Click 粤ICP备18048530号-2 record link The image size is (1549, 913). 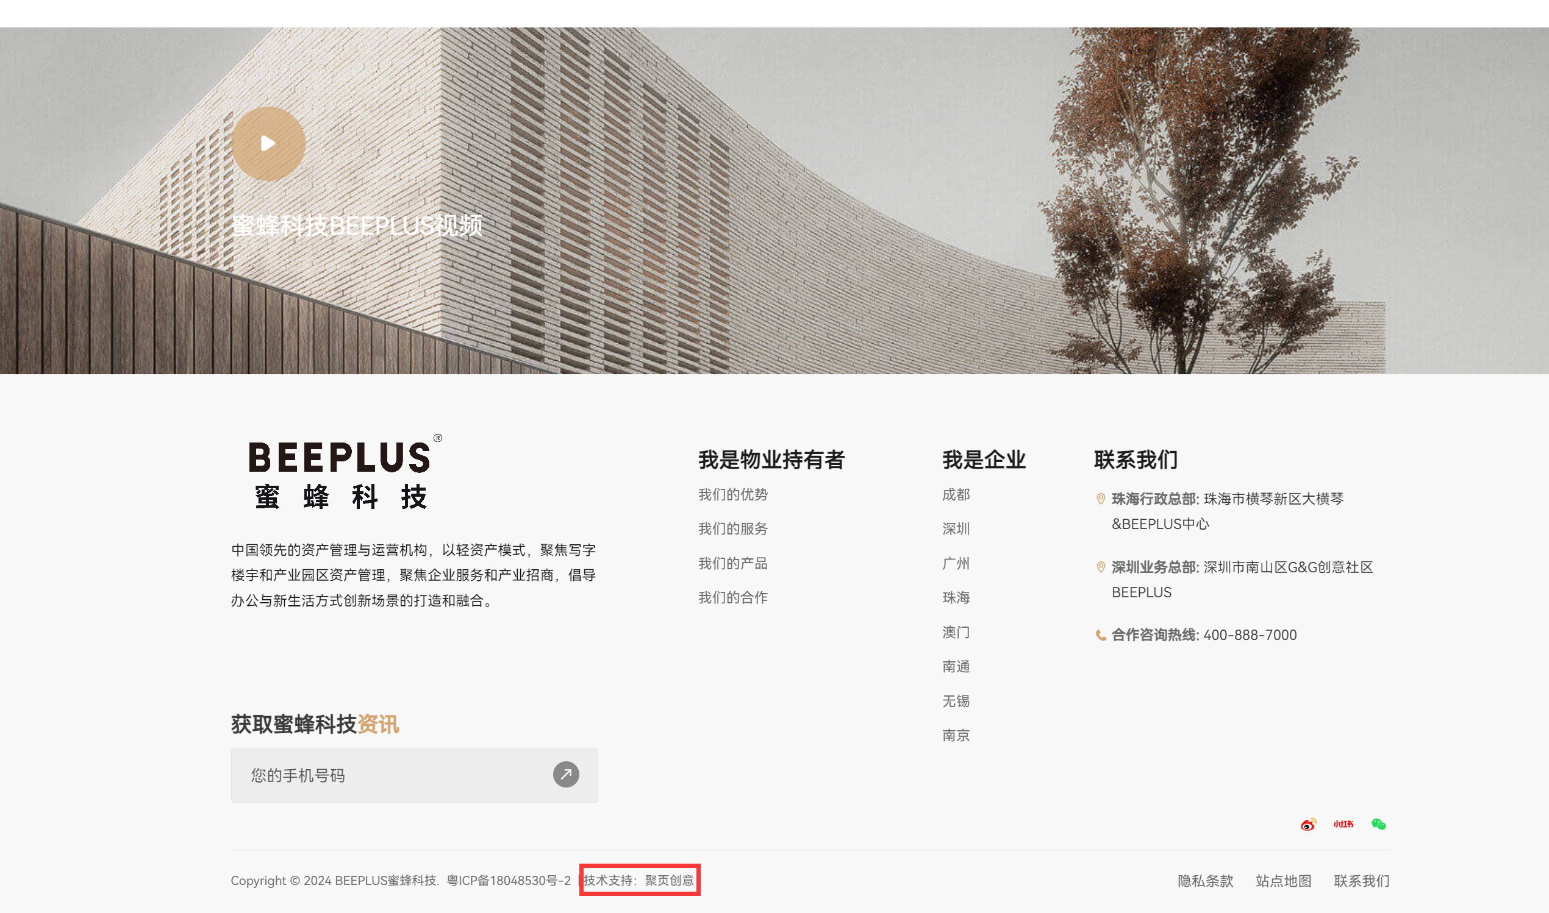(x=509, y=880)
